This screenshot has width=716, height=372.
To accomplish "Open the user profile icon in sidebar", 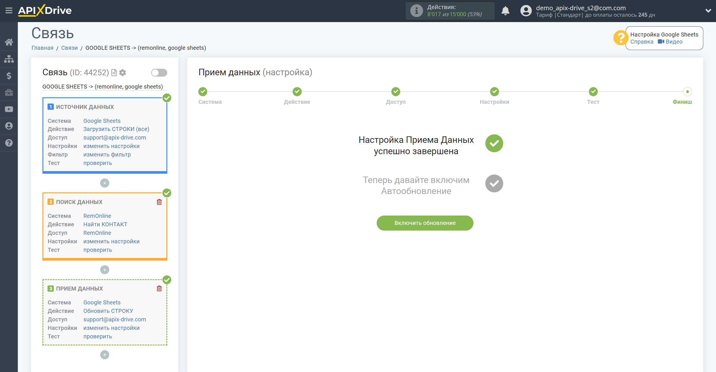I will (9, 126).
